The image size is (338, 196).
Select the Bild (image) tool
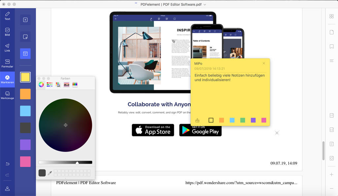7,32
